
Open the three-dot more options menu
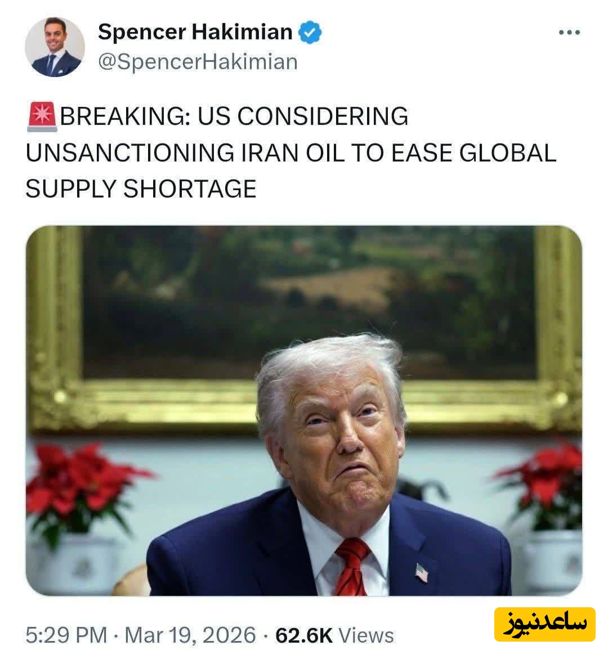click(569, 32)
